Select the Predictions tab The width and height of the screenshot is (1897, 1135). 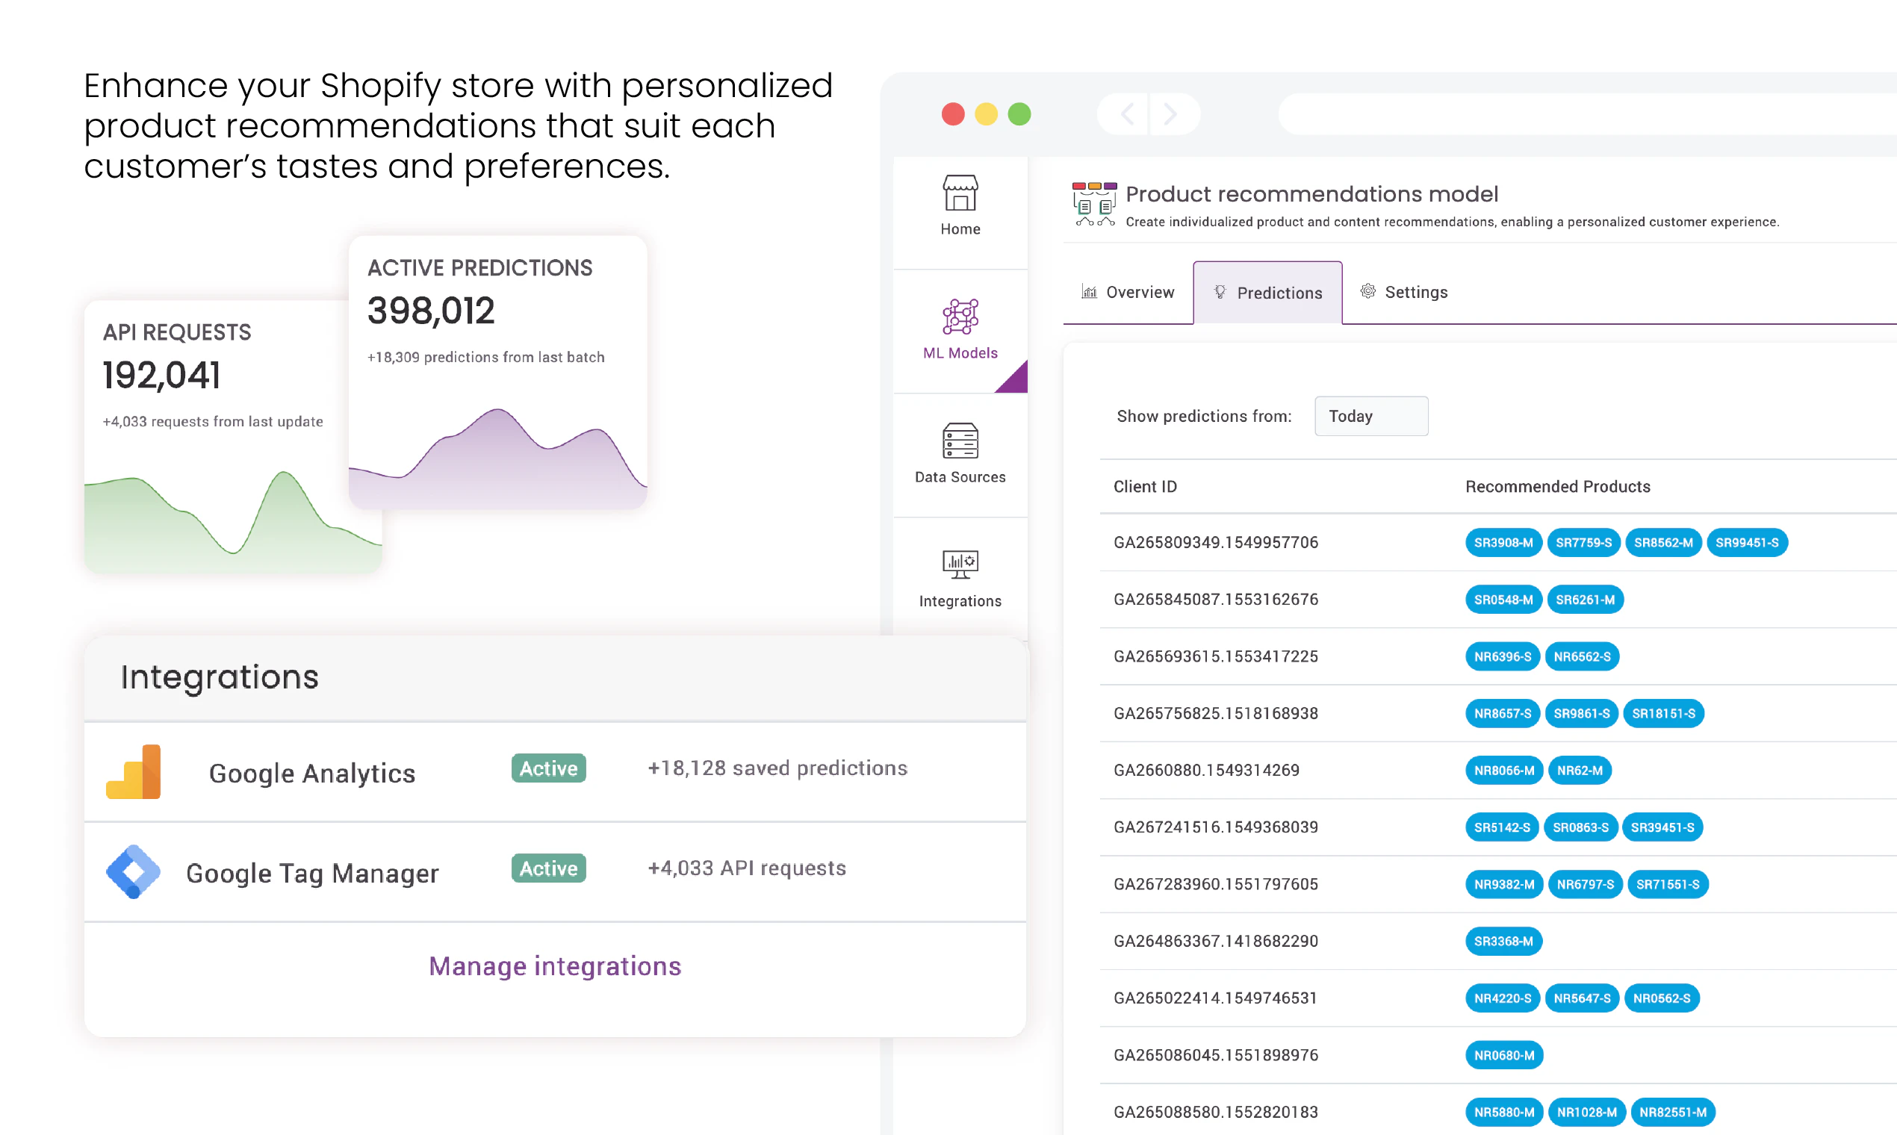click(1267, 293)
